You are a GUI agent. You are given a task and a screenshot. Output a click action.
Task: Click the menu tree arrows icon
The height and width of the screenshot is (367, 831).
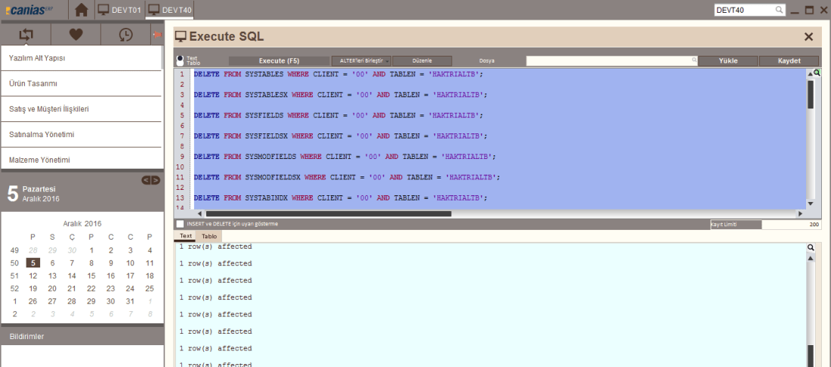(26, 34)
